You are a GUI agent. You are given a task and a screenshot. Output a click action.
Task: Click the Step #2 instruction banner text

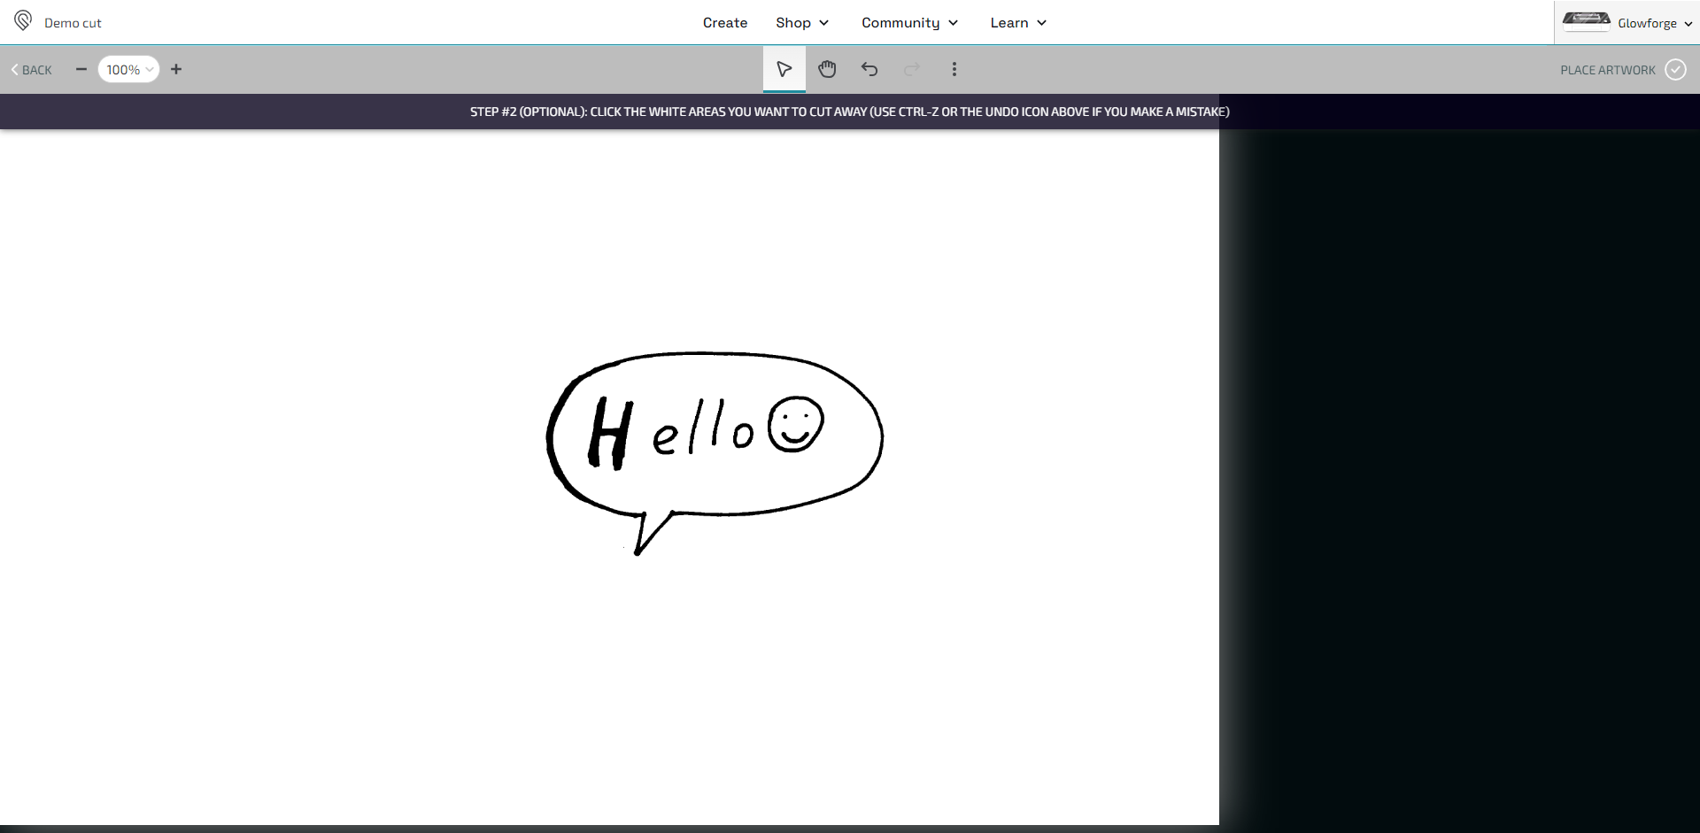pyautogui.click(x=850, y=112)
